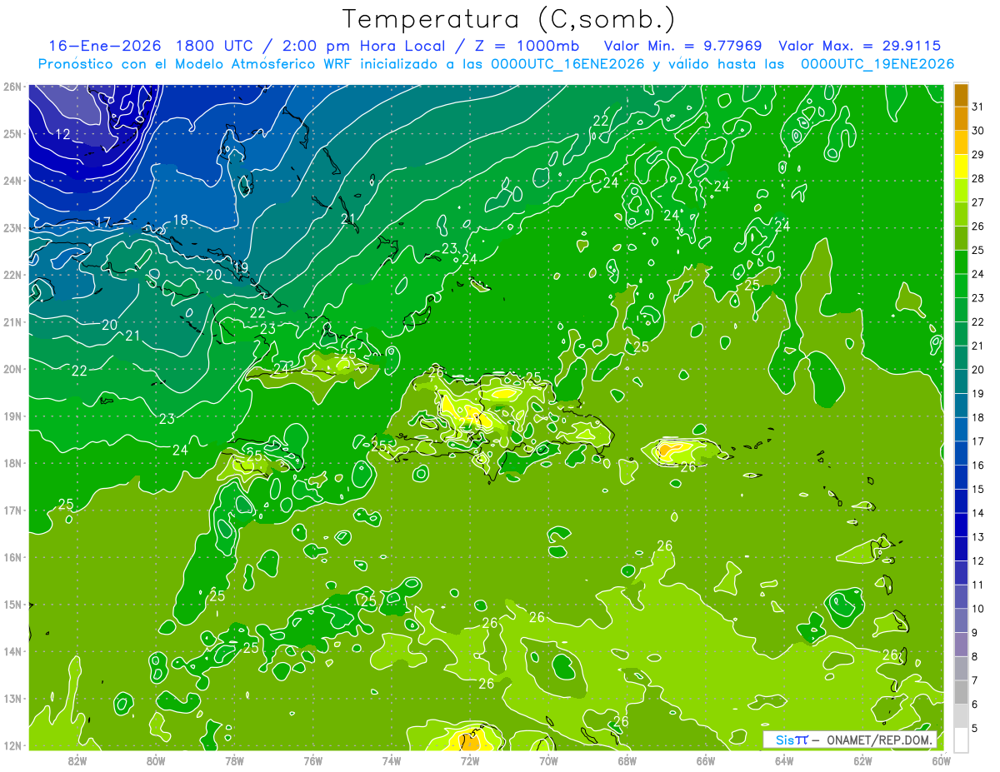
Task: Select initialization time "0000UTC_16ENE2026"
Action: (567, 64)
